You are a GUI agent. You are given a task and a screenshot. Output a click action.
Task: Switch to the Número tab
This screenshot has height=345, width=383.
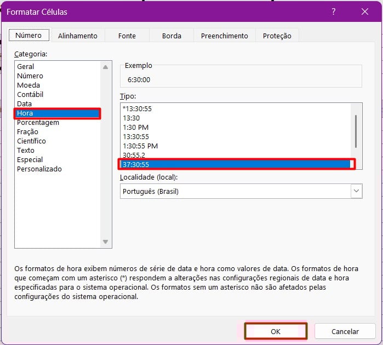(x=29, y=36)
